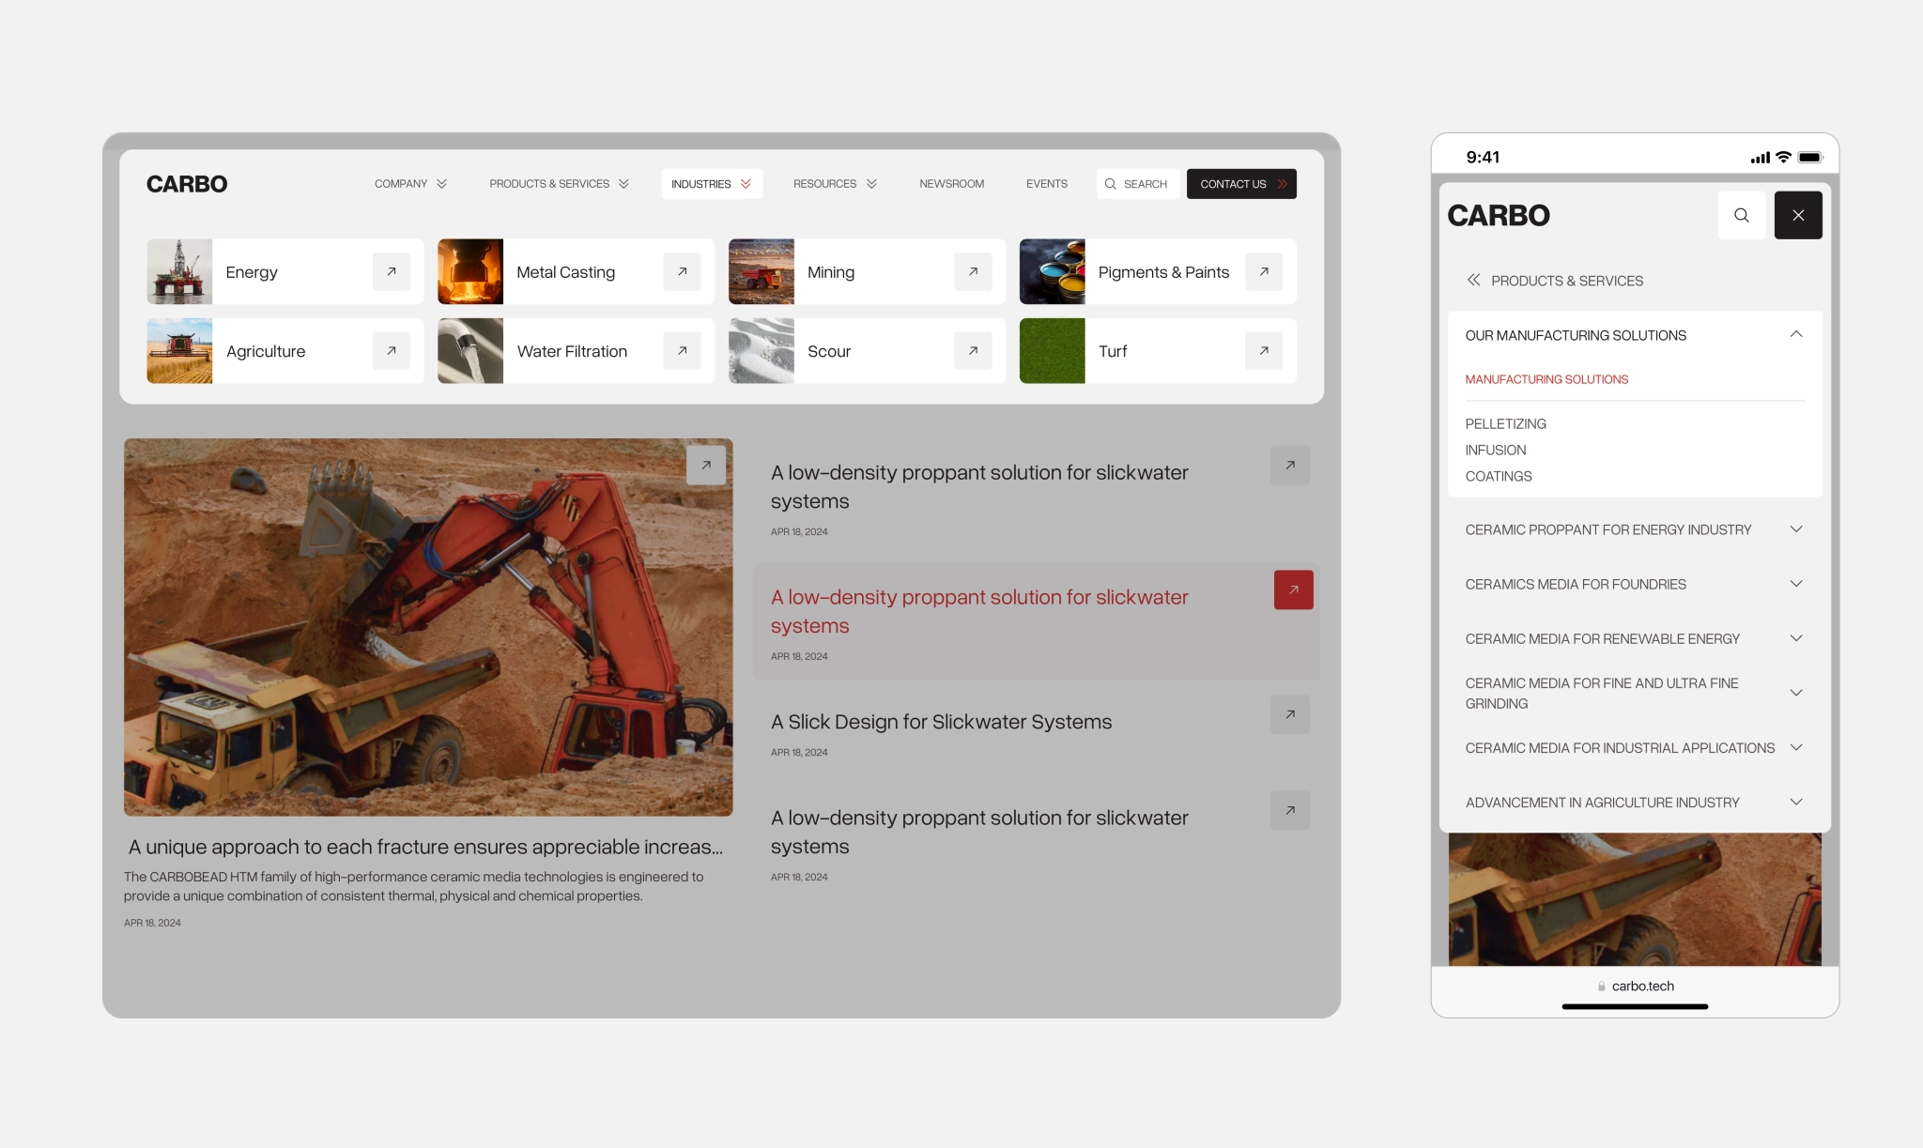
Task: Select the NEWSROOM menu item
Action: pos(950,183)
